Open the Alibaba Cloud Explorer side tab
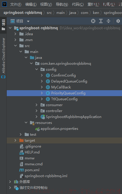This screenshot has width=122, height=194. point(3,58)
